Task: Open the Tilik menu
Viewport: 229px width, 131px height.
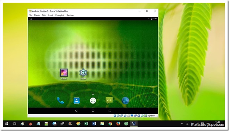Action: (44, 15)
